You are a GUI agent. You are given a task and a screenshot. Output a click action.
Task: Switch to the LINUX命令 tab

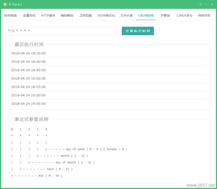185,15
